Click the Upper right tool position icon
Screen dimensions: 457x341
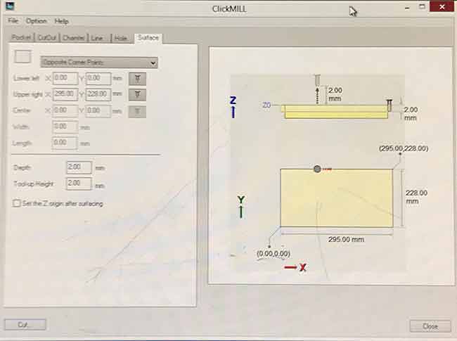tap(137, 95)
